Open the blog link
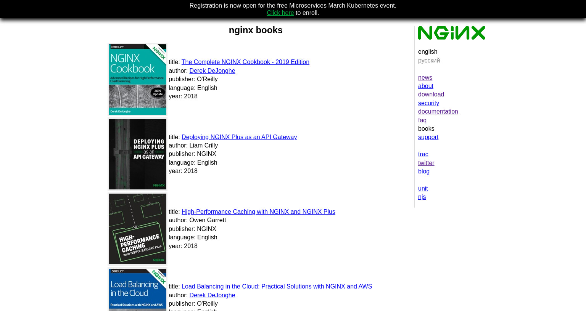586x311 pixels. click(424, 171)
